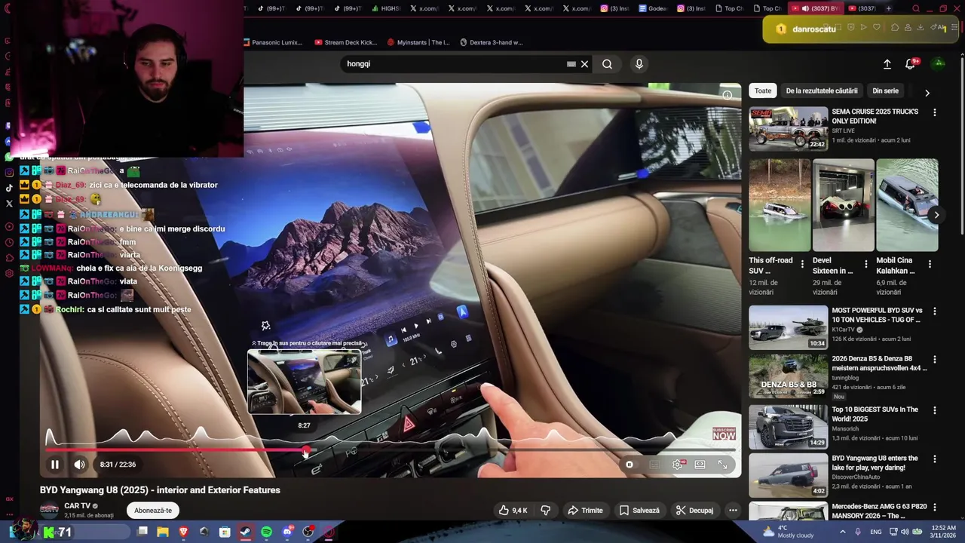Open This off-road SUV short thumbnail
The image size is (965, 543).
point(780,204)
